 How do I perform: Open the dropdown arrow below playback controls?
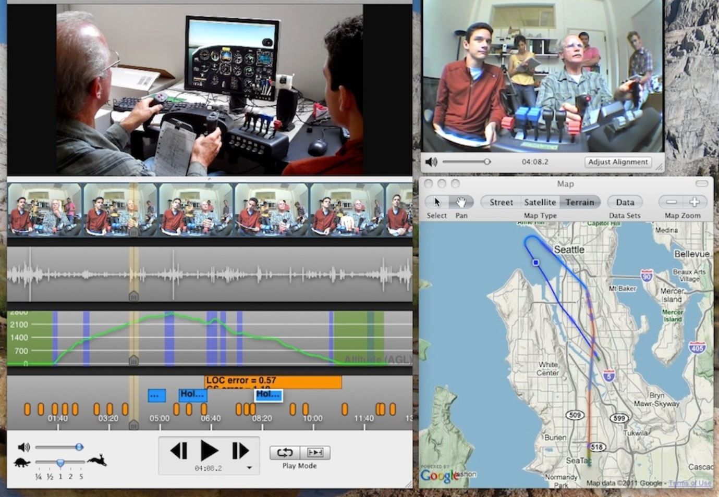pyautogui.click(x=249, y=468)
